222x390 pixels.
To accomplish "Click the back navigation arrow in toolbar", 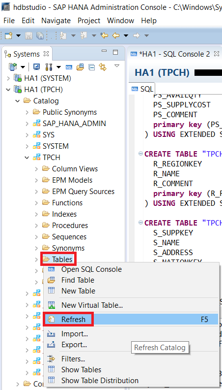I will point(116,35).
